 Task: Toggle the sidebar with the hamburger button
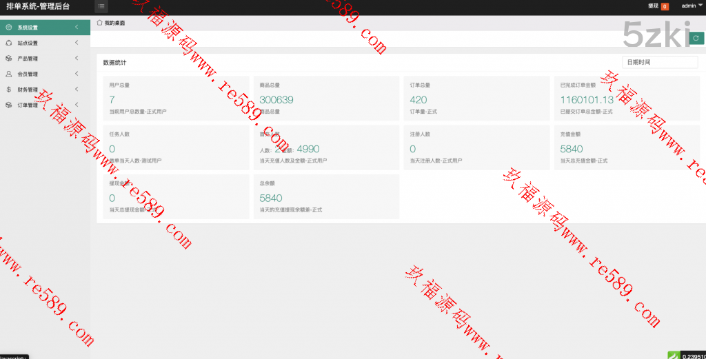tap(101, 7)
